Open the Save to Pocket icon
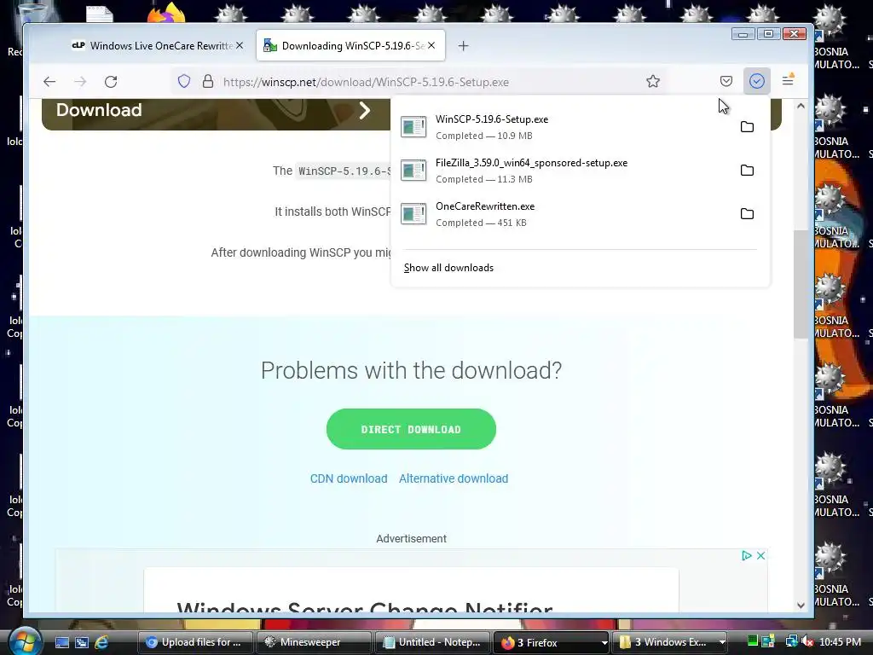This screenshot has width=873, height=655. pos(726,81)
